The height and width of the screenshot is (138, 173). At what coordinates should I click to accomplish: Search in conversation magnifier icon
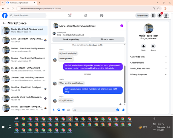point(153,46)
